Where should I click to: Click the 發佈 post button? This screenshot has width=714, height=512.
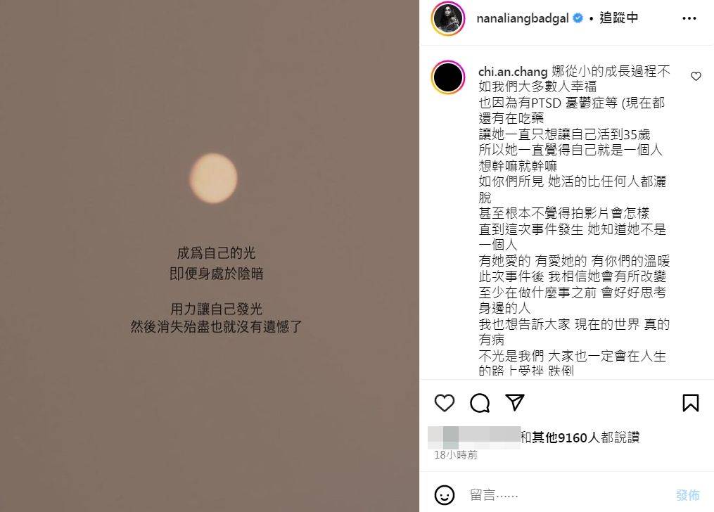(x=687, y=494)
